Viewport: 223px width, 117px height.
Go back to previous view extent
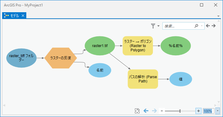(x=146, y=111)
